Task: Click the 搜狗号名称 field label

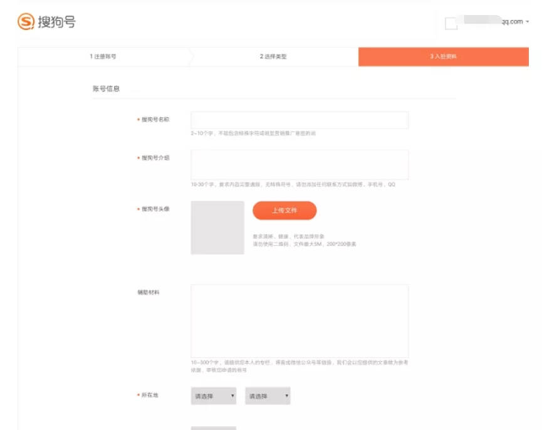Action: (x=155, y=120)
